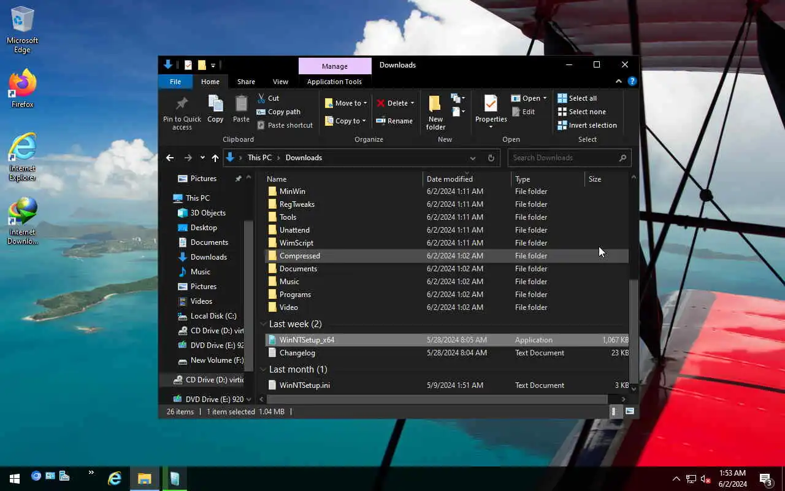Go up one folder level
This screenshot has width=785, height=491.
tap(215, 158)
